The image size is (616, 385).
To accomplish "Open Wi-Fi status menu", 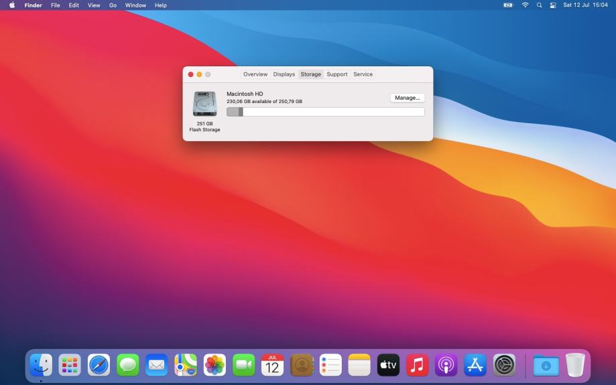I will pyautogui.click(x=525, y=5).
